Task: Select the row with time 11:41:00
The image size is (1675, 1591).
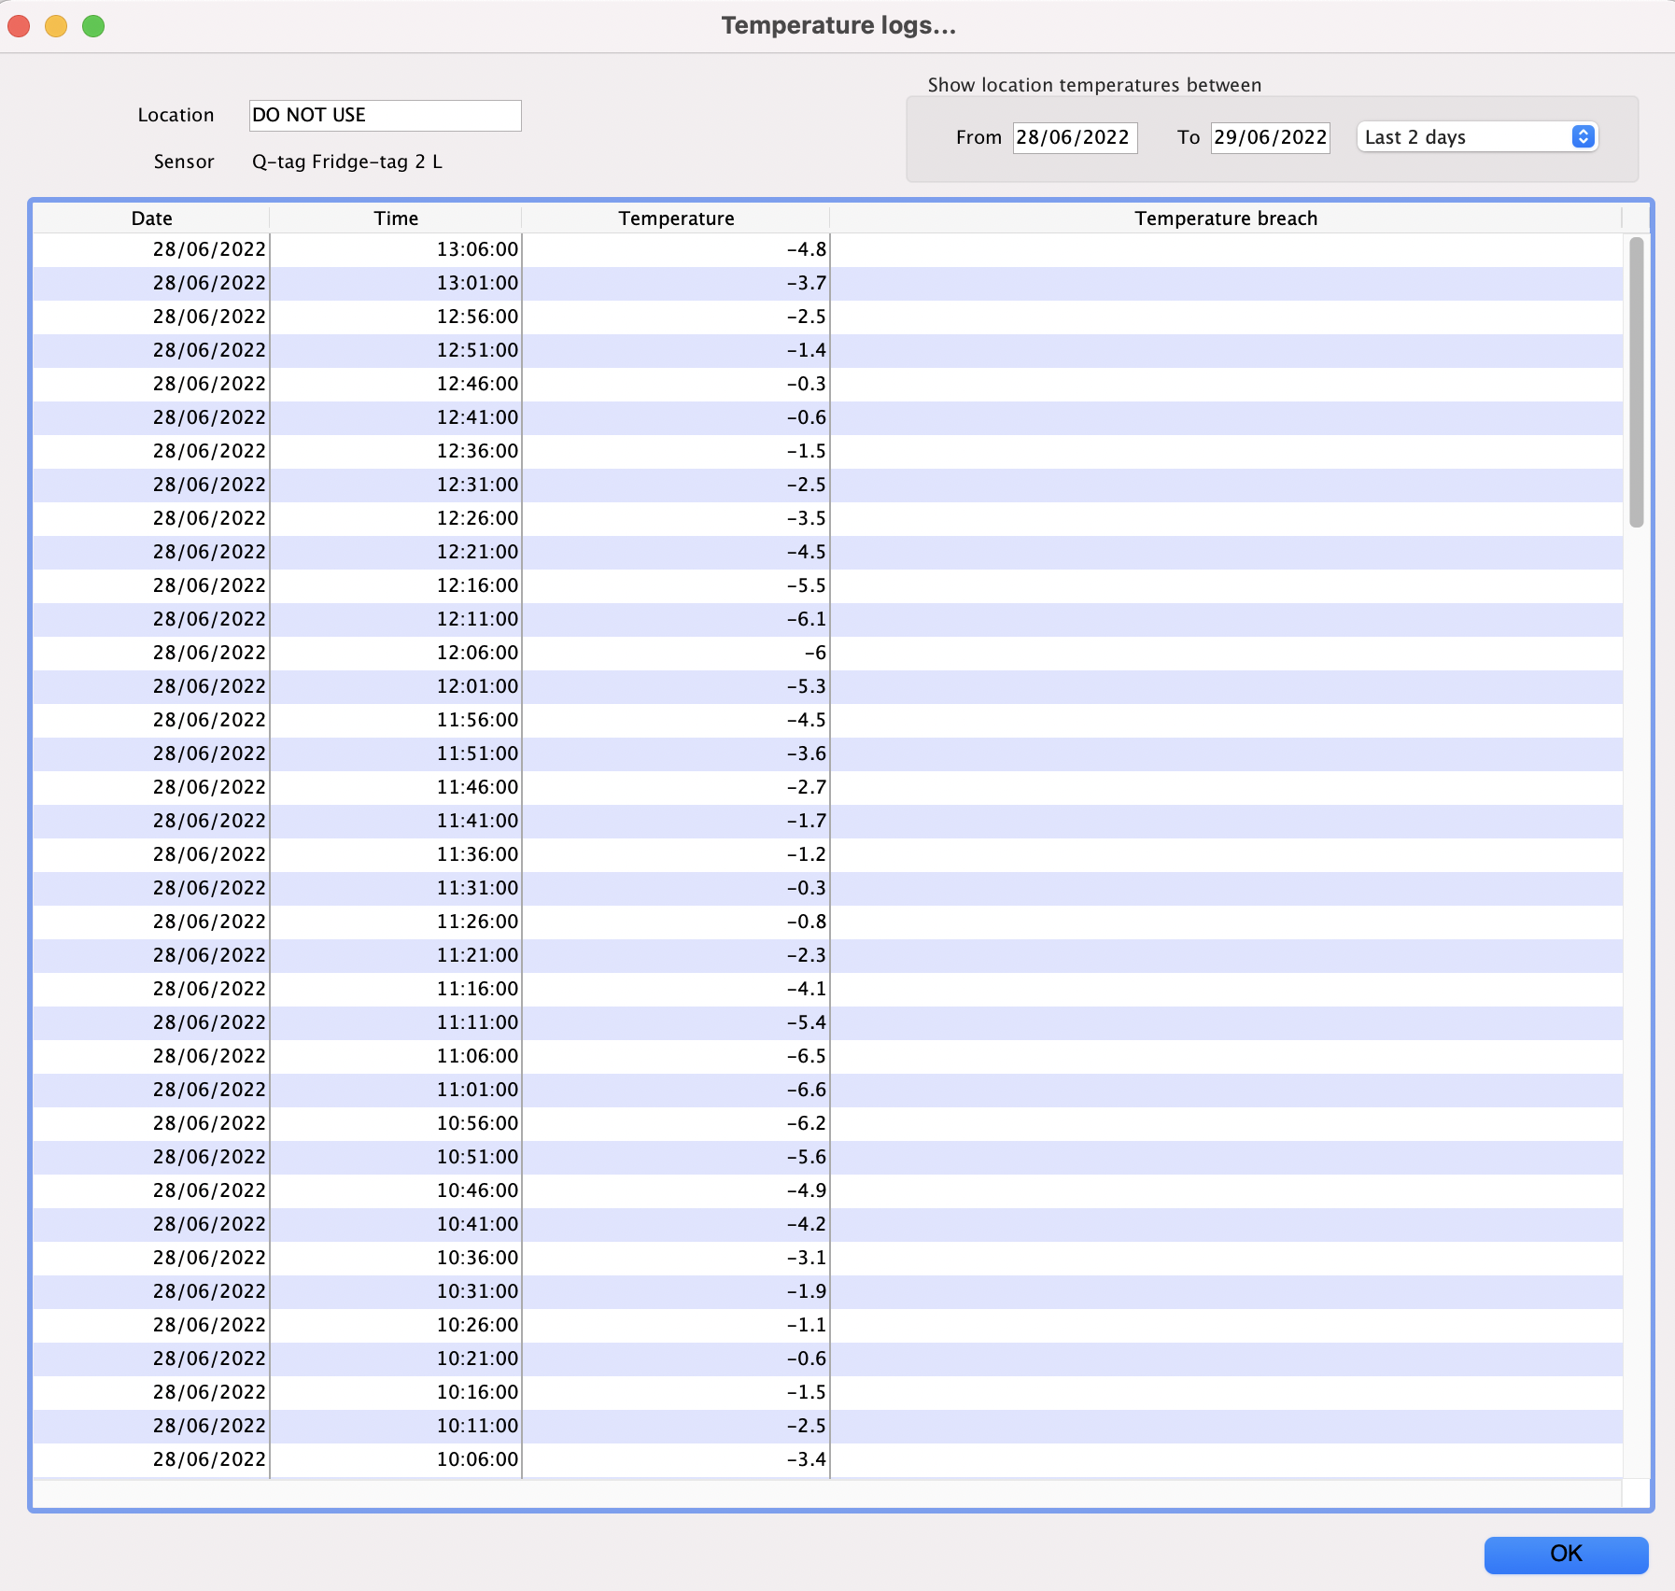Action: point(828,821)
